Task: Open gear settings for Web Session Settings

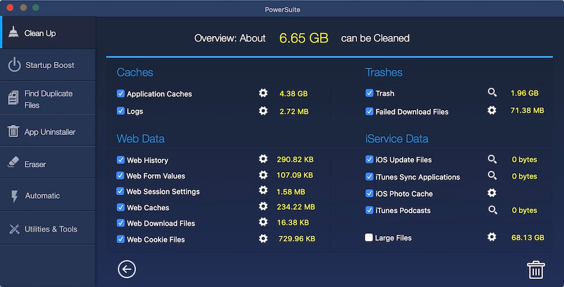Action: tap(263, 190)
